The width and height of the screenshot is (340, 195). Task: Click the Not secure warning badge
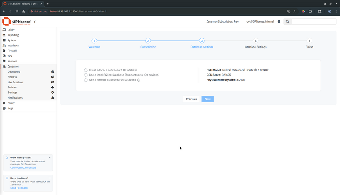click(x=39, y=11)
